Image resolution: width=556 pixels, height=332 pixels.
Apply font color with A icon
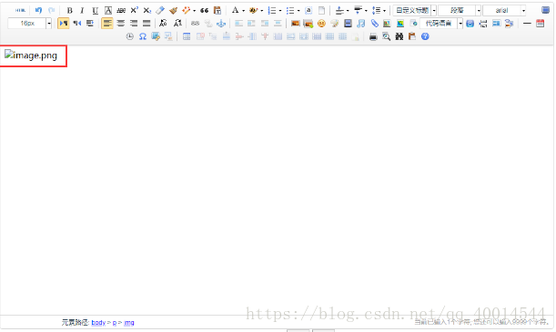(235, 10)
